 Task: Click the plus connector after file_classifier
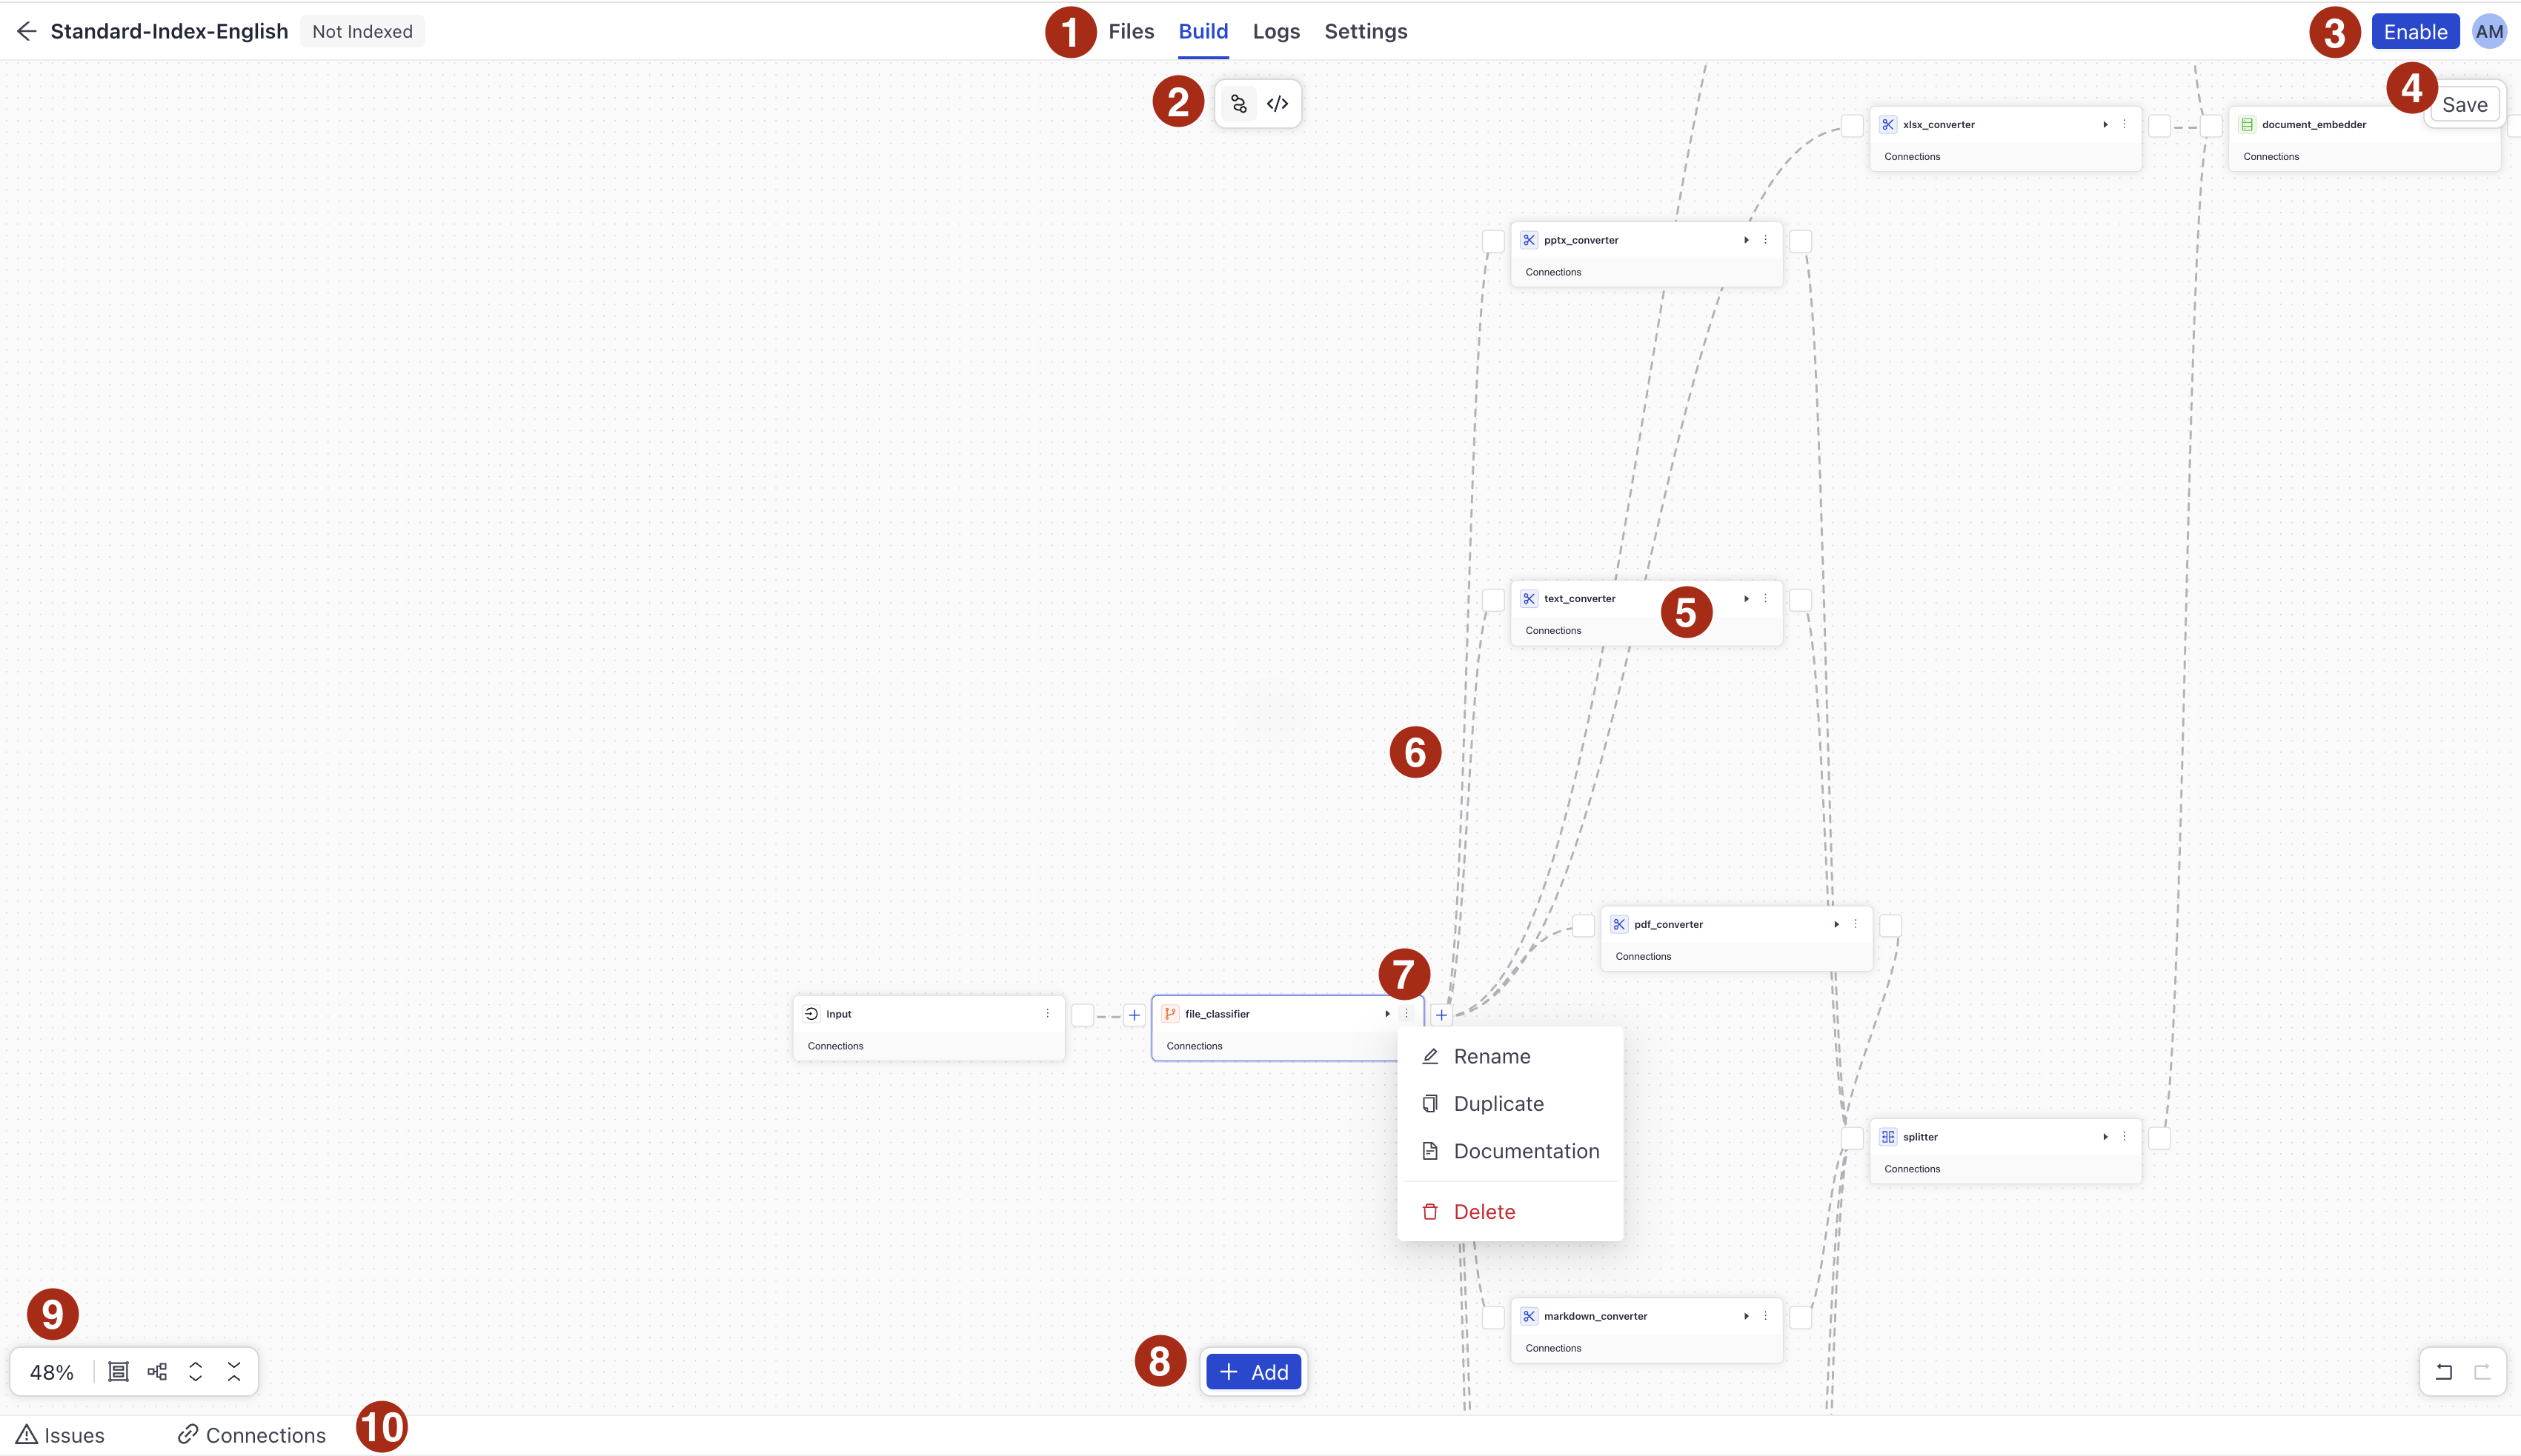point(1441,1015)
